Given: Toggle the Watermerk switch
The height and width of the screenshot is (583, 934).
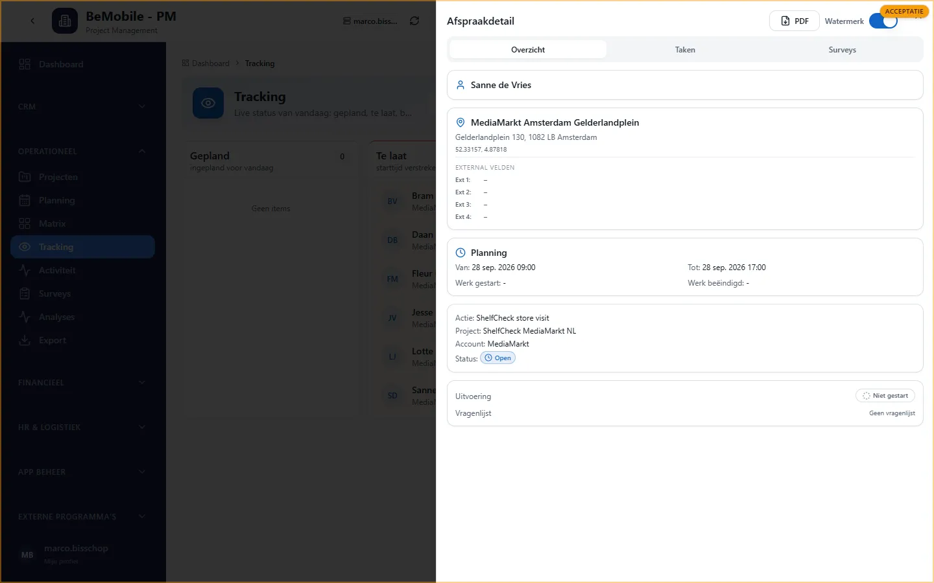Looking at the screenshot, I should coord(883,21).
